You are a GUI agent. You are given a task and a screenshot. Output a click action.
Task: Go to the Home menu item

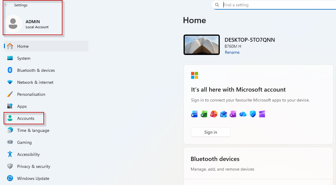tap(46, 46)
